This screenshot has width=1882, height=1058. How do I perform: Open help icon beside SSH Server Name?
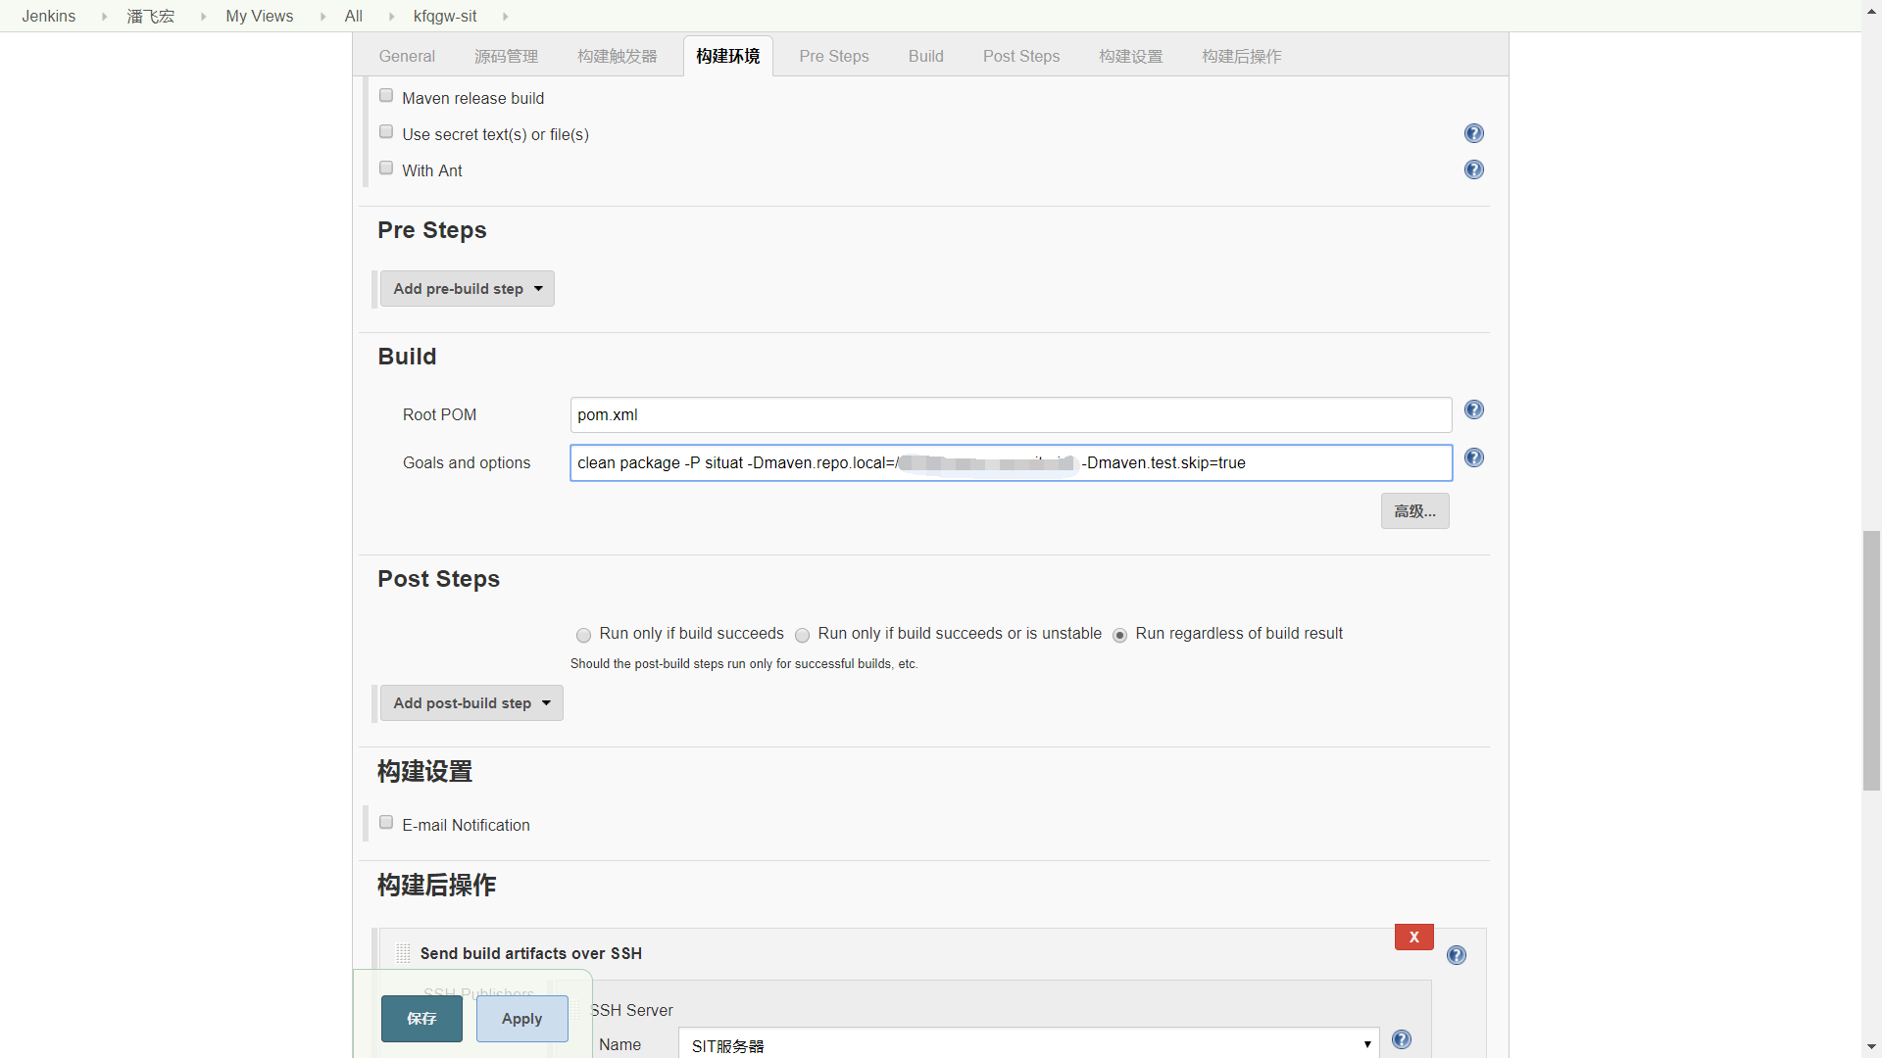click(1401, 1039)
